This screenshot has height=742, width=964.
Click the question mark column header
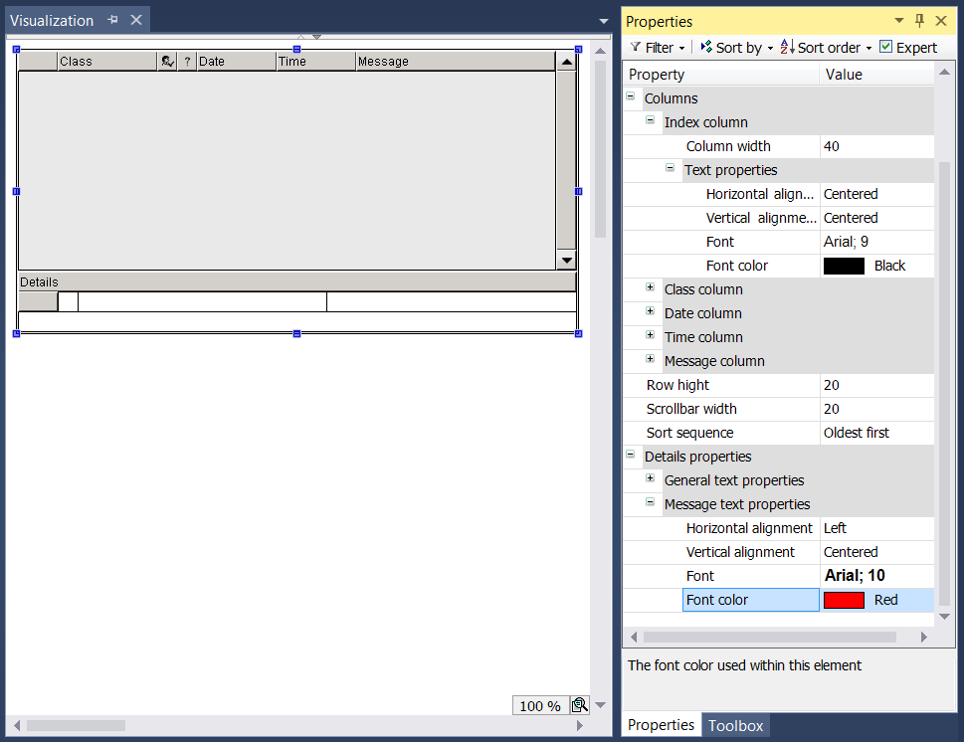click(x=187, y=61)
